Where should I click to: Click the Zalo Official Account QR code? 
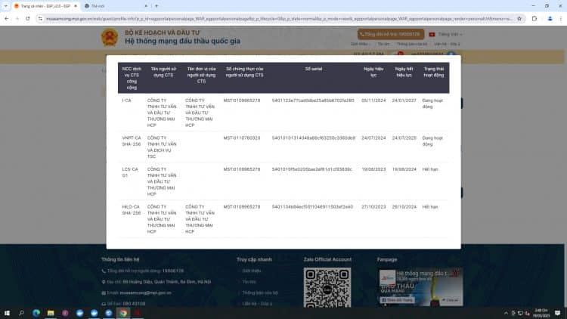click(327, 287)
